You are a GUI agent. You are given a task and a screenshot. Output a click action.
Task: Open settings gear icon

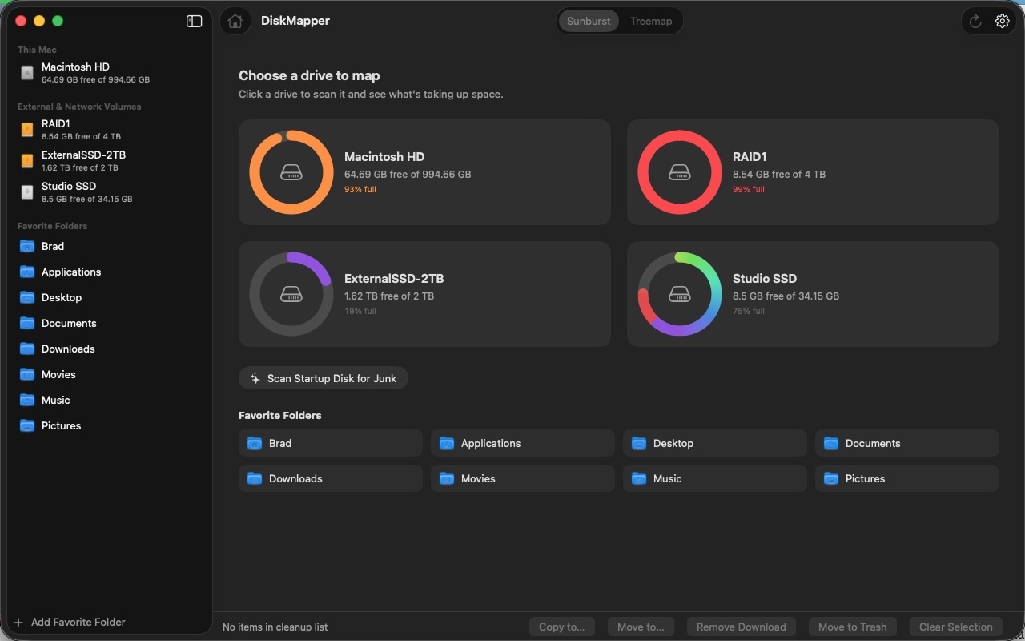point(1002,22)
